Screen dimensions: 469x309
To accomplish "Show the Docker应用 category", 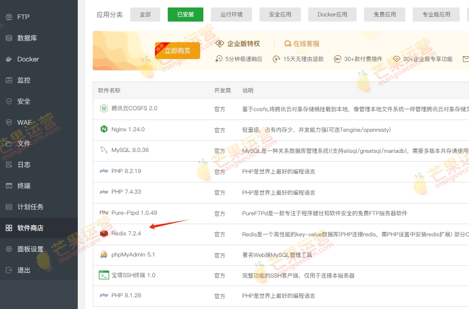I will 332,15.
